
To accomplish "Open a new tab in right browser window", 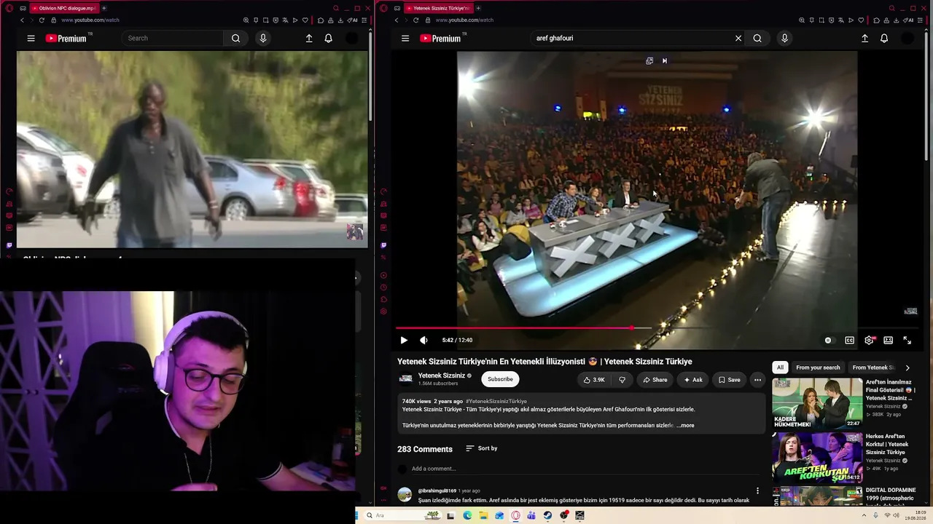I will (478, 8).
